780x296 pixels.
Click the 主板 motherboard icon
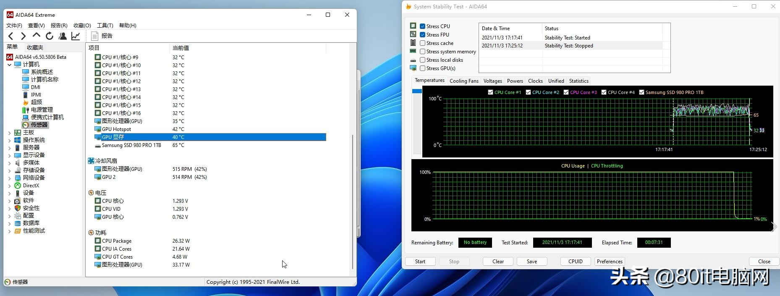[18, 132]
